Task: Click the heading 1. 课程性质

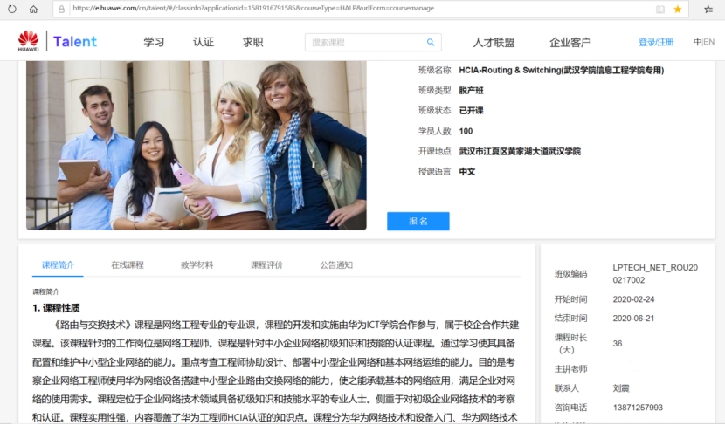Action: [56, 308]
